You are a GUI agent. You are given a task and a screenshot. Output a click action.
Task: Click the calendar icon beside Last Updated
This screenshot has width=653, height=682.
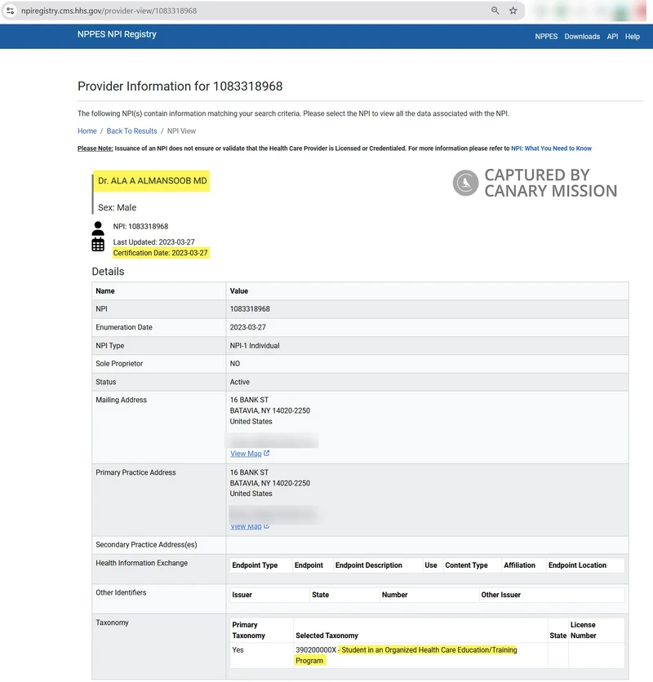[98, 245]
